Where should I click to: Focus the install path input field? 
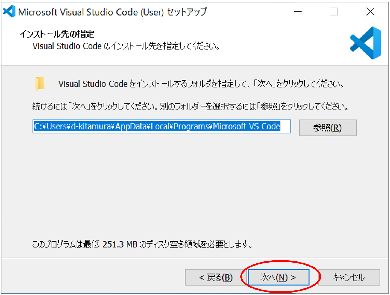click(162, 126)
